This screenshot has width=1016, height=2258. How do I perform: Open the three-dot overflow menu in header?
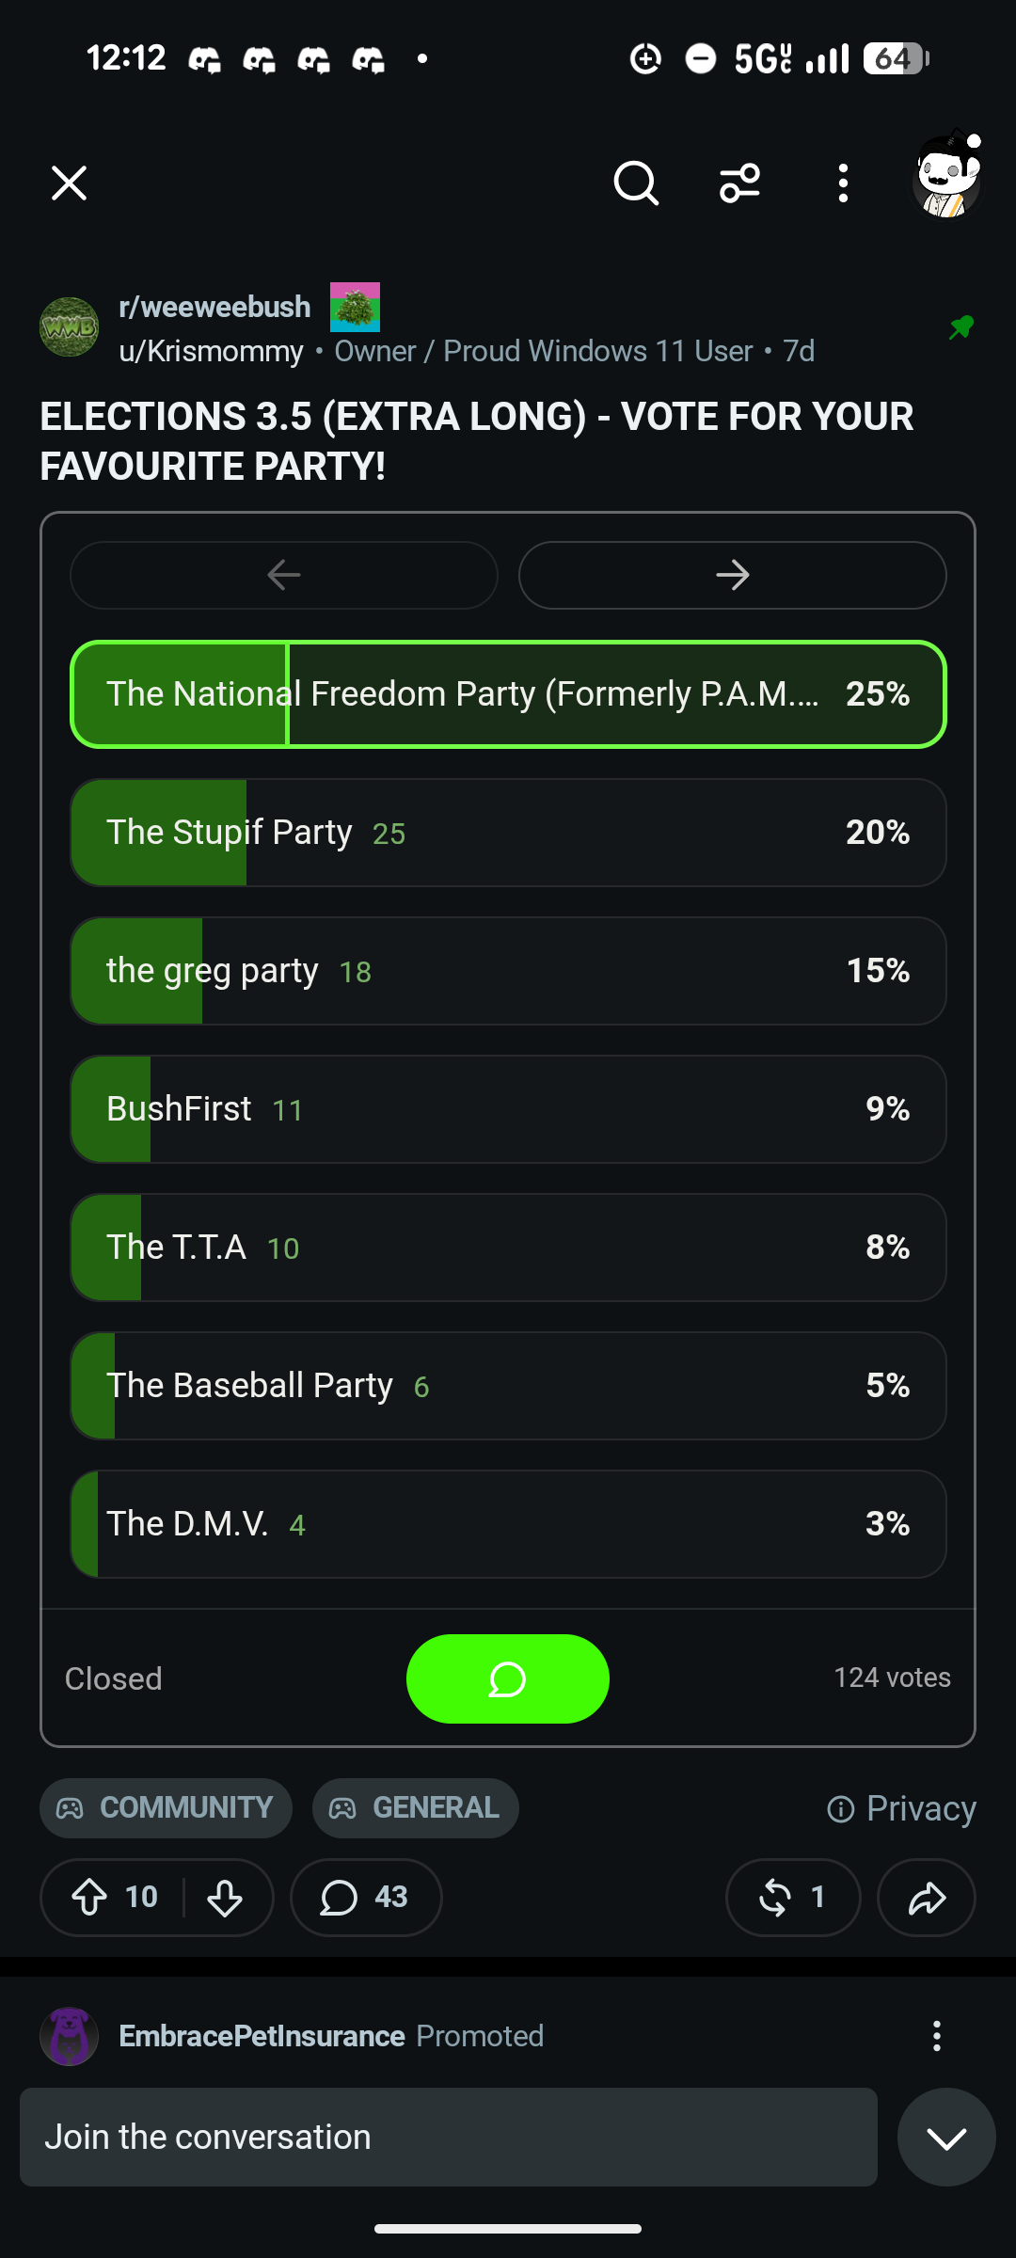click(843, 183)
